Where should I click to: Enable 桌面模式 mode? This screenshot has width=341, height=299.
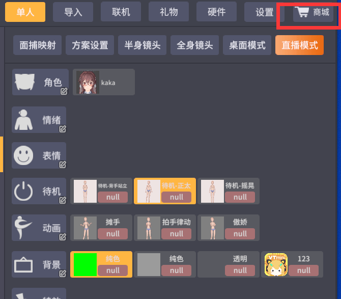(x=247, y=45)
